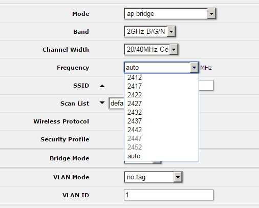The image size is (259, 208).
Task: Open the Band dropdown arrow
Action: tap(171, 31)
